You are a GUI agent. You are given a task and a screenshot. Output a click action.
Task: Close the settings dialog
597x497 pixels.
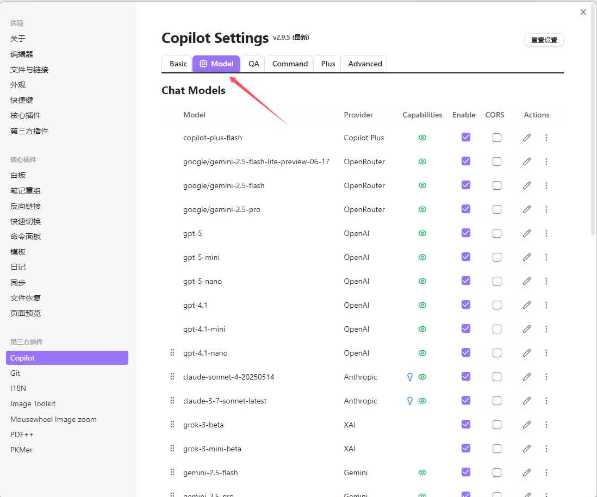pyautogui.click(x=583, y=12)
